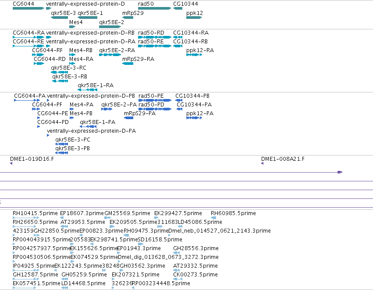Screen dimensions: 373x290
Task: Click the qkr58E-3-PB protein label
Action: tap(73, 149)
